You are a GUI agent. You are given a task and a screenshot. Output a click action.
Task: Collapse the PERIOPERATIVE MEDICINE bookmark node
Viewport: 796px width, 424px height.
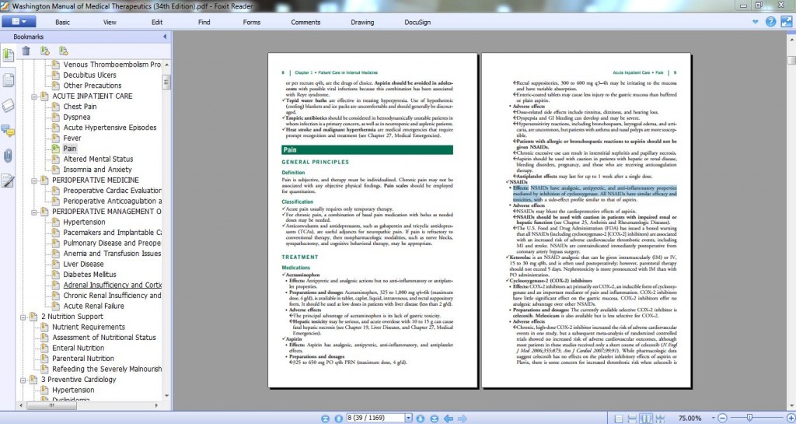tap(34, 180)
